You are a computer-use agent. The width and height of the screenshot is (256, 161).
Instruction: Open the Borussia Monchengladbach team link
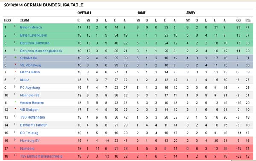point(41,51)
